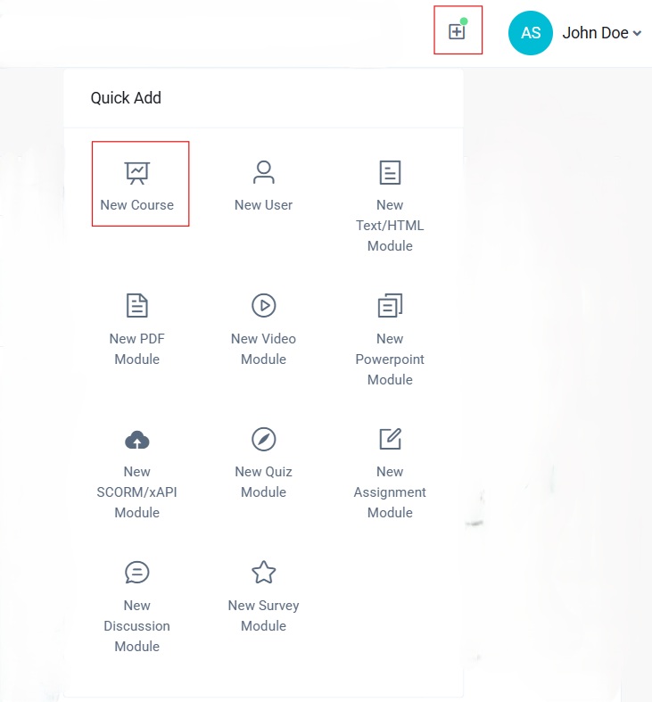
Task: Select the New Assignment Module edit icon
Action: (390, 439)
